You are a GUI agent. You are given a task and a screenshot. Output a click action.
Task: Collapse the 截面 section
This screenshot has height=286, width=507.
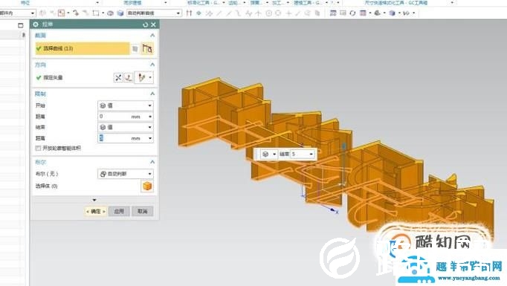pos(152,35)
